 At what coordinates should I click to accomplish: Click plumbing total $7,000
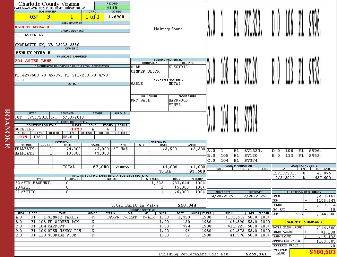pyautogui.click(x=101, y=167)
